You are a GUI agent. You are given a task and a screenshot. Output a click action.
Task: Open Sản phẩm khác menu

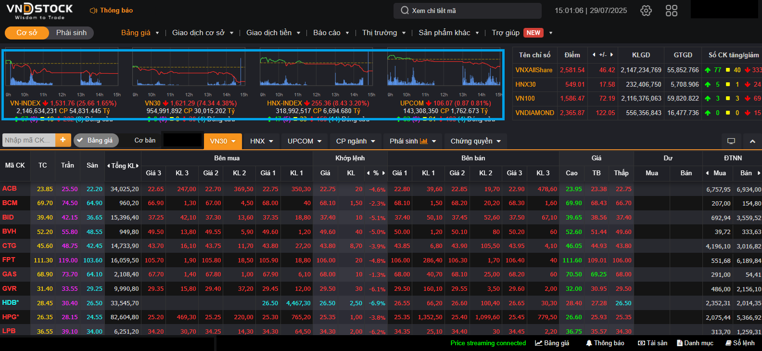(449, 33)
